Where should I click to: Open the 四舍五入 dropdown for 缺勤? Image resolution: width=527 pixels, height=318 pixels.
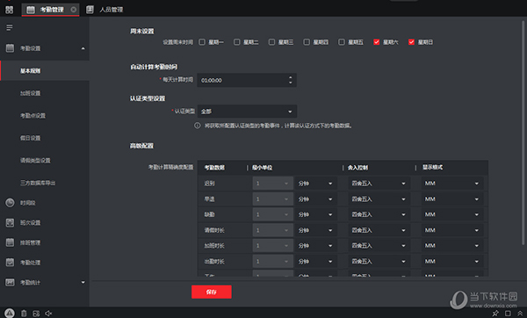click(x=379, y=214)
